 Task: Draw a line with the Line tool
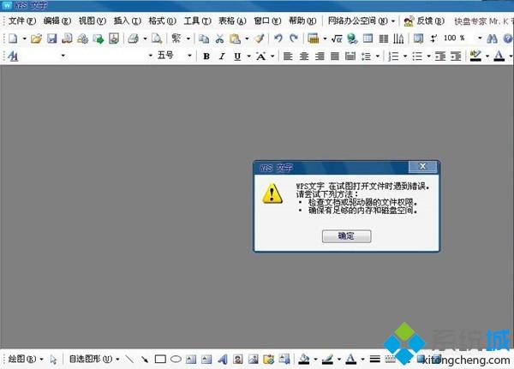[130, 360]
